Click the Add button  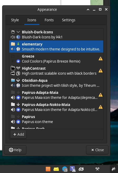(18, 134)
